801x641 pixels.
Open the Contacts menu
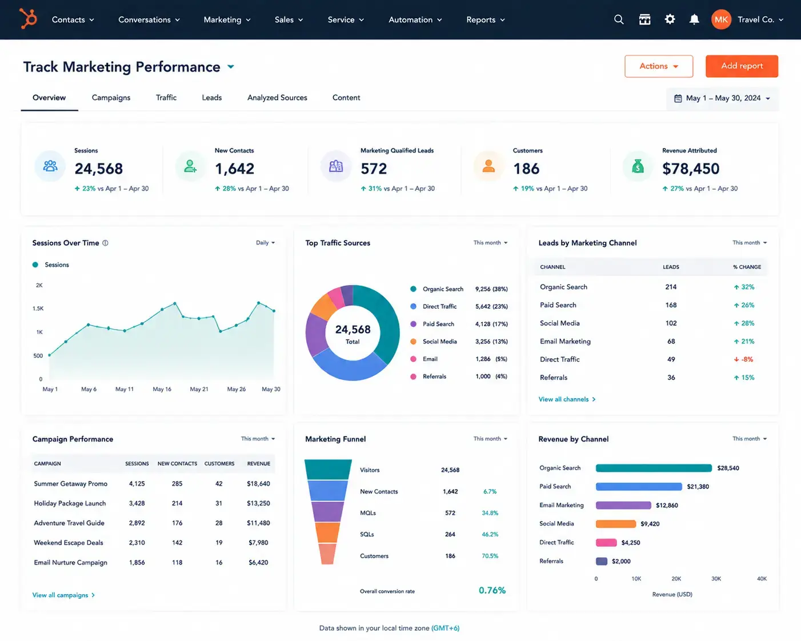tap(73, 19)
